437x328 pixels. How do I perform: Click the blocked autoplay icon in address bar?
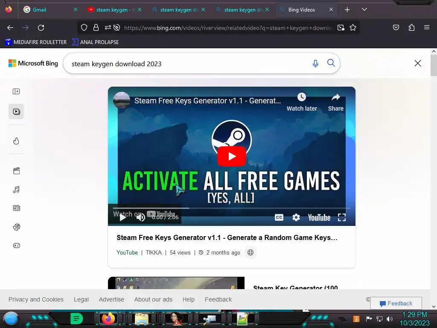tap(117, 28)
